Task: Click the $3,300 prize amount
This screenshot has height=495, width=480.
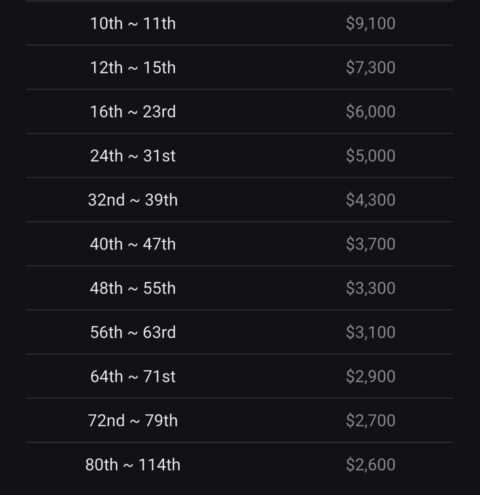Action: [x=370, y=288]
